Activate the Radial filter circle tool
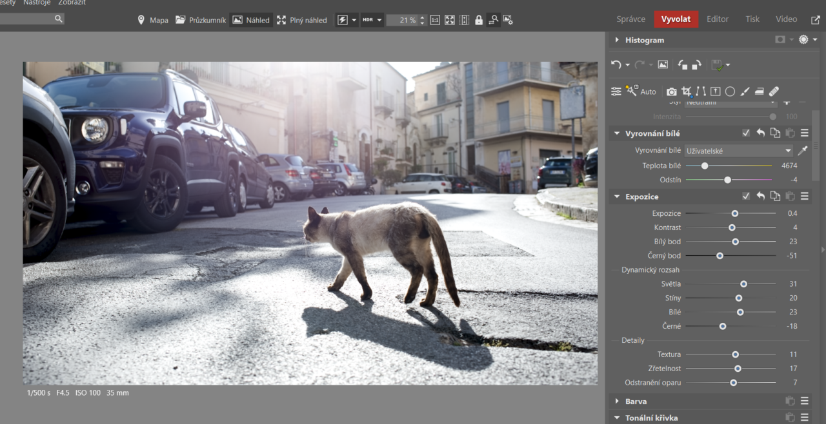This screenshot has height=424, width=826. [x=730, y=92]
